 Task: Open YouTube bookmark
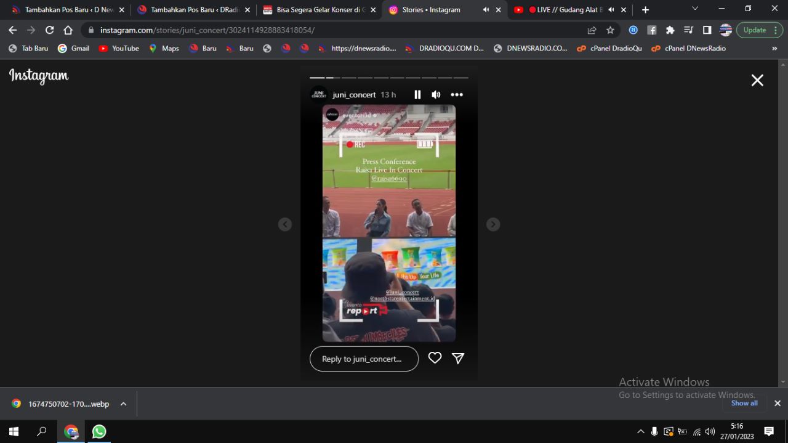[x=119, y=48]
